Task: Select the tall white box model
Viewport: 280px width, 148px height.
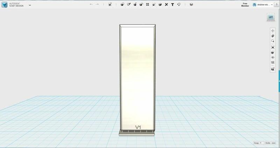Action: point(137,78)
